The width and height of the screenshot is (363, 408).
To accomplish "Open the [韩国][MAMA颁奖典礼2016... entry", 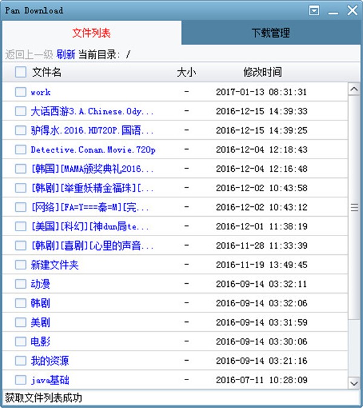I will [92, 169].
